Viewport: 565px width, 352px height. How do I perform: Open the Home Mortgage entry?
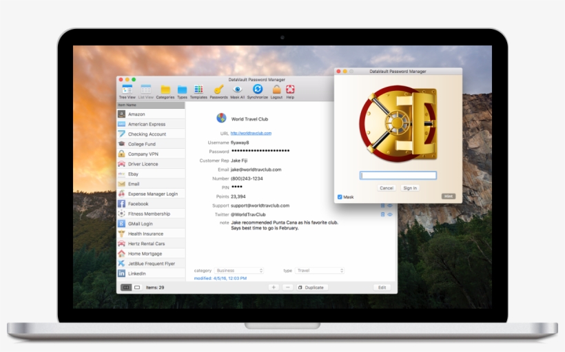[x=151, y=253]
